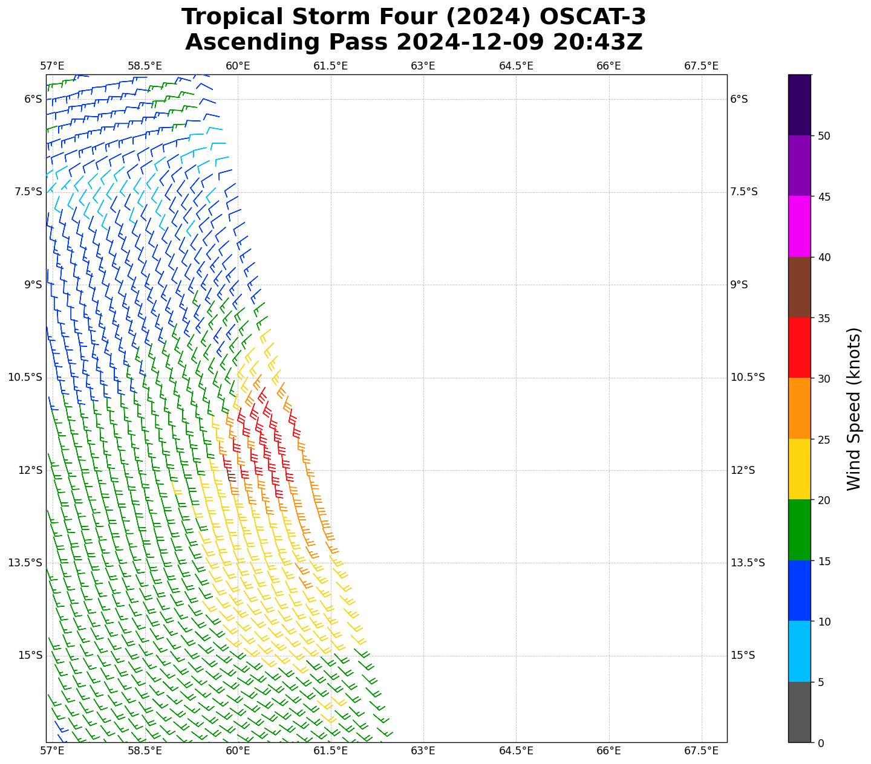871x764 pixels.
Task: Click the red 30–35 knot colorbar segment
Action: (799, 348)
